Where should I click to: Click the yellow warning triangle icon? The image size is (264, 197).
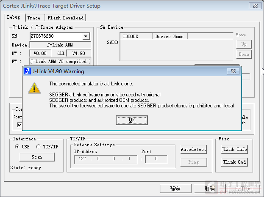pos(34,88)
